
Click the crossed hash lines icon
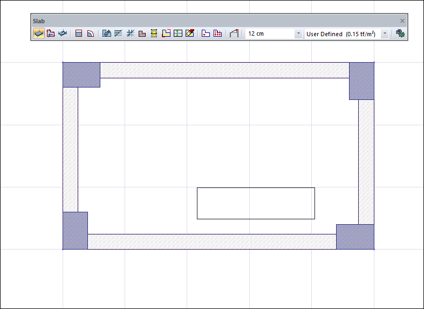pyautogui.click(x=130, y=33)
